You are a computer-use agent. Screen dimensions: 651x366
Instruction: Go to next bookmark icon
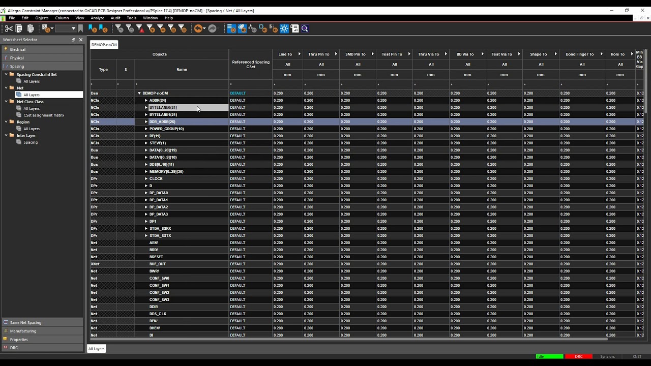pos(92,28)
